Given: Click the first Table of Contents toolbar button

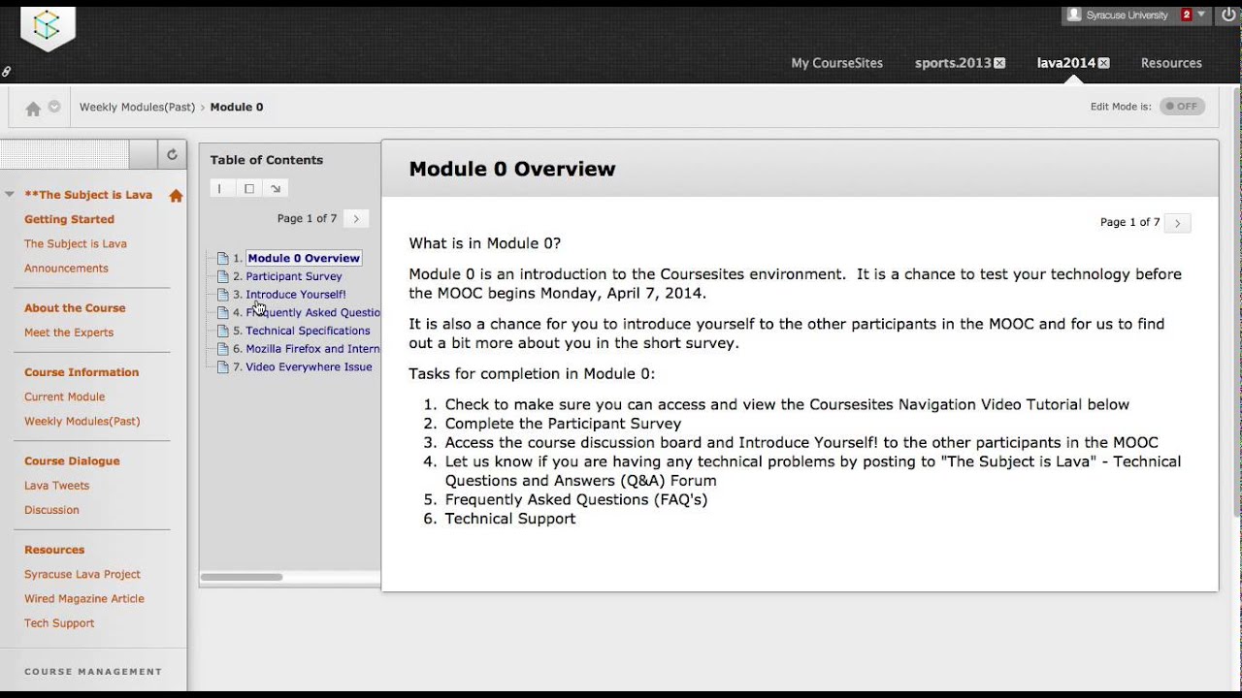Looking at the screenshot, I should click(220, 188).
